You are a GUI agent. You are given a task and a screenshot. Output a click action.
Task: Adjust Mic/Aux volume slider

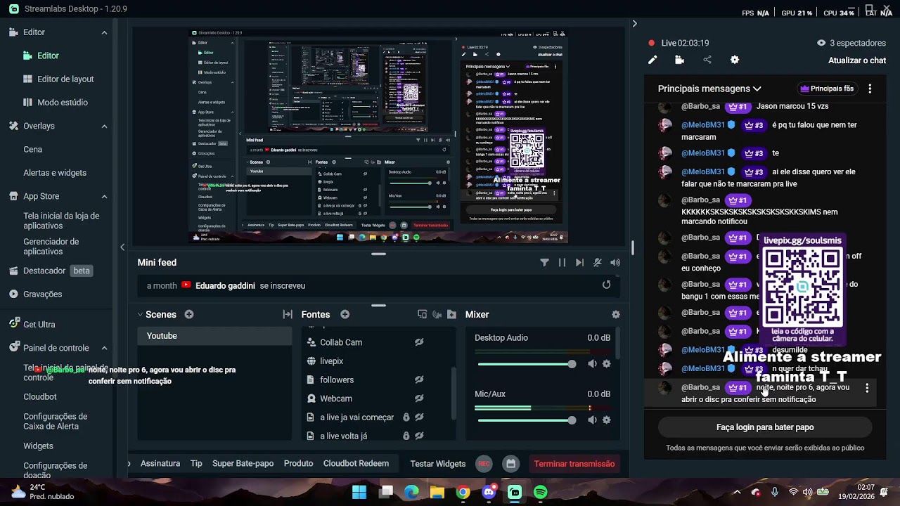pyautogui.click(x=526, y=420)
